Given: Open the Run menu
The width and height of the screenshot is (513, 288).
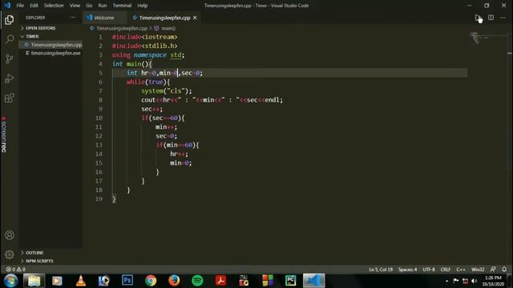Looking at the screenshot, I should (103, 6).
